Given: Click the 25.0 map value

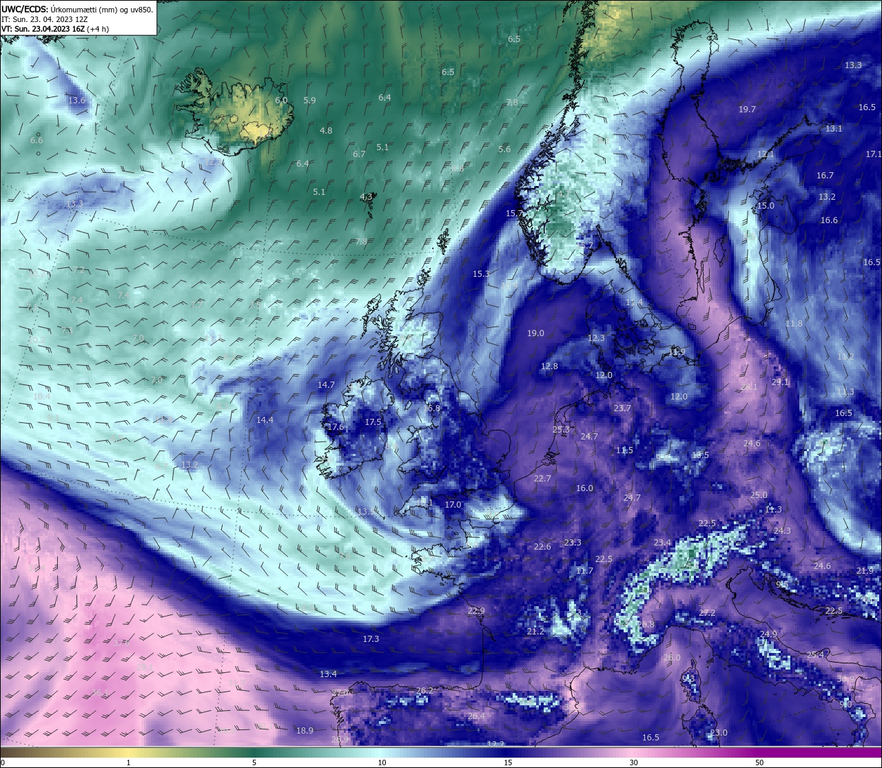Looking at the screenshot, I should [x=759, y=495].
